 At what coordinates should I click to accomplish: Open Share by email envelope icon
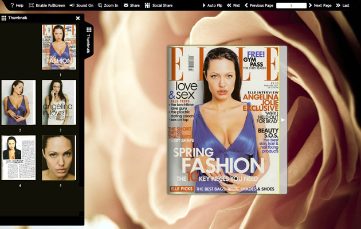pyautogui.click(x=126, y=5)
